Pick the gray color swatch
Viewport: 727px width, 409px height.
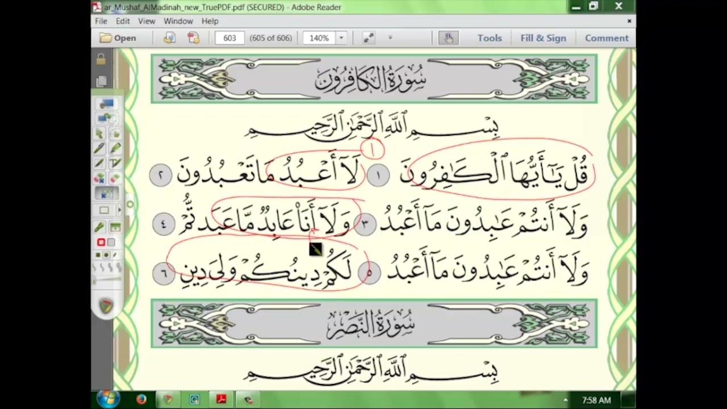[x=111, y=243]
